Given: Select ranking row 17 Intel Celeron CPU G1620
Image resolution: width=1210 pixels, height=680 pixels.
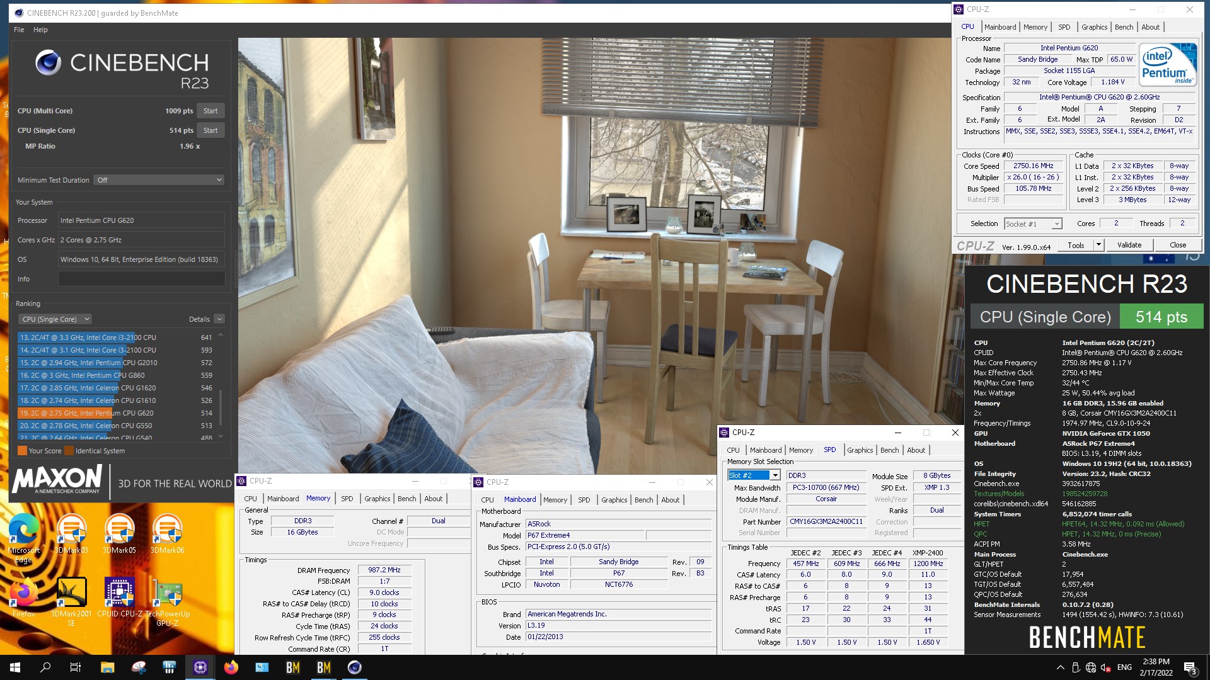Looking at the screenshot, I should coord(117,388).
